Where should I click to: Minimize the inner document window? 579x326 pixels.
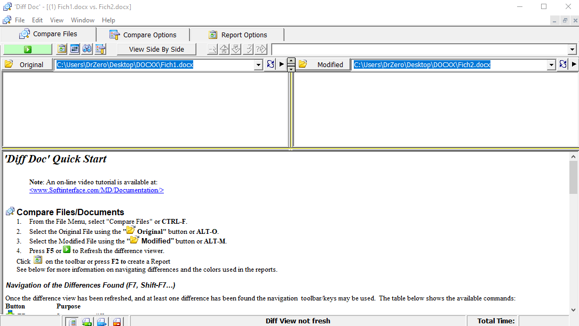(554, 21)
